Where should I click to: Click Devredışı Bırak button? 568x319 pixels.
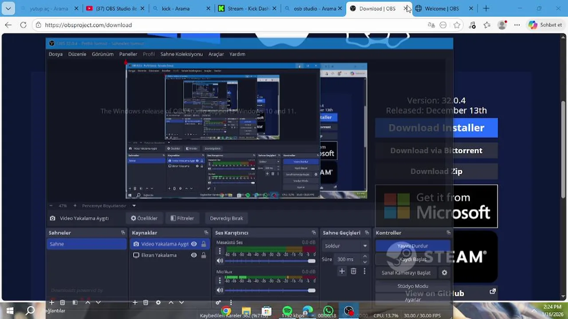[226, 218]
